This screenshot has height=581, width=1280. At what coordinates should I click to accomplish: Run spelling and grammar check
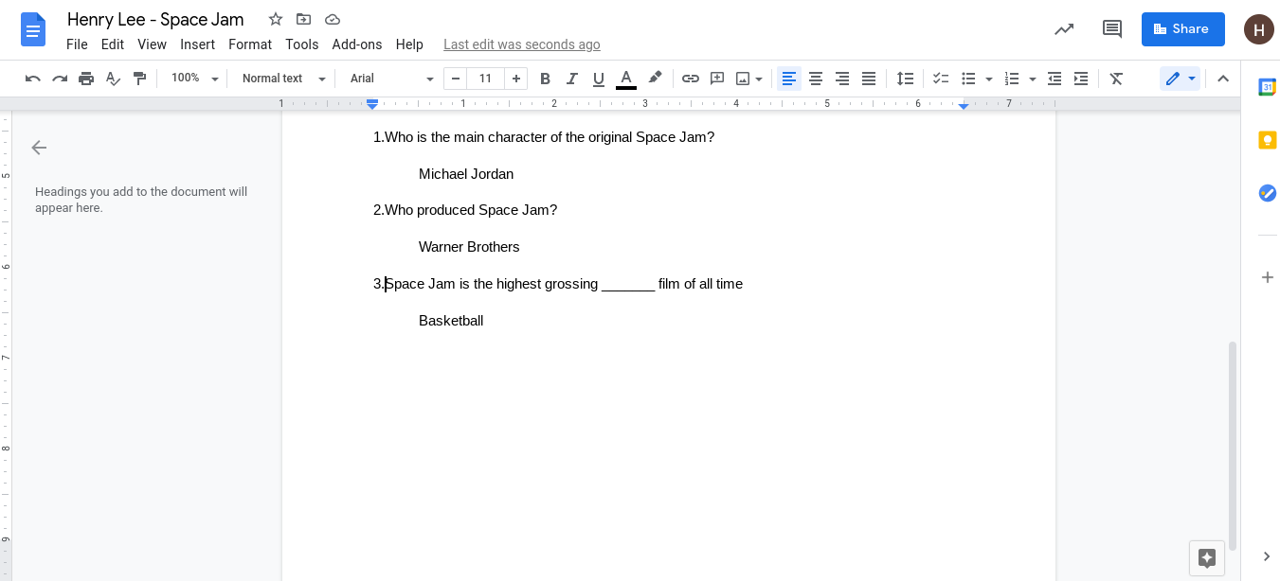(x=113, y=79)
